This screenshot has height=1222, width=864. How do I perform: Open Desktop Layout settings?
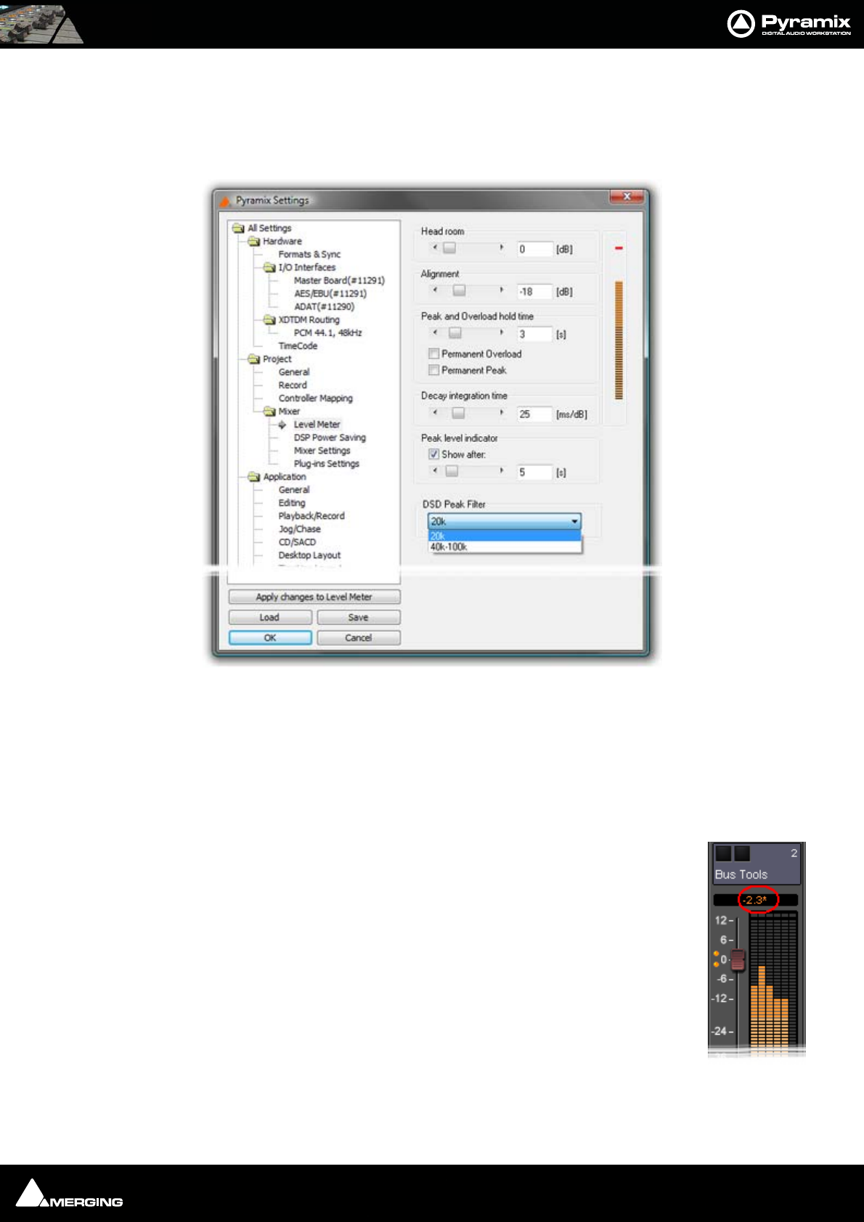pos(309,554)
